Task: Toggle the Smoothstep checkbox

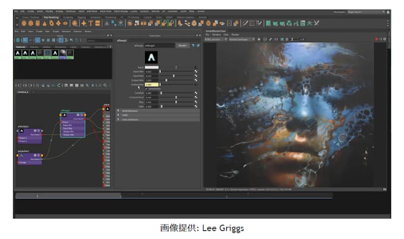Action: coord(146,88)
